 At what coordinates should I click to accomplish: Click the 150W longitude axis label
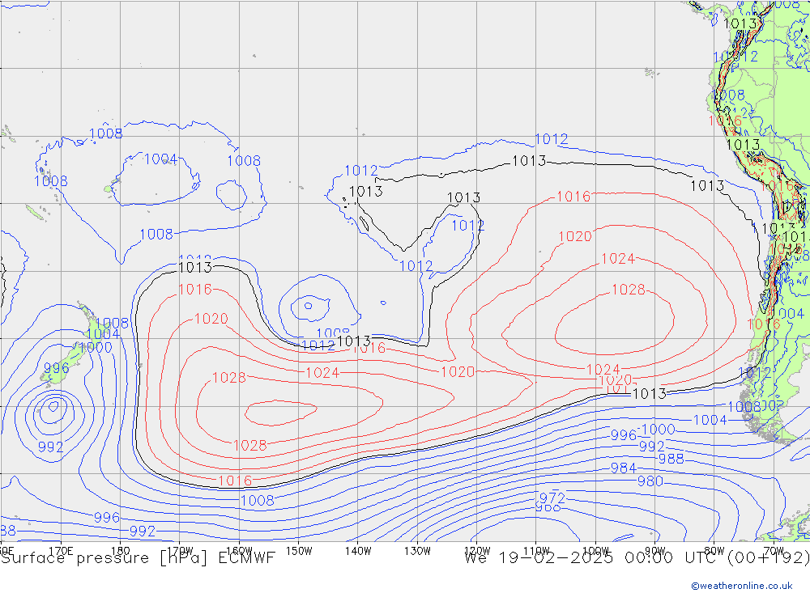(x=299, y=550)
